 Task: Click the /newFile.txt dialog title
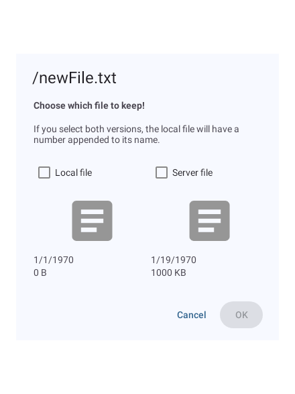click(x=74, y=78)
